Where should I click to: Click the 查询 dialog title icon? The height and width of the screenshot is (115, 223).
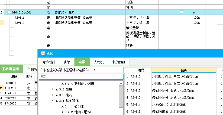43,53
